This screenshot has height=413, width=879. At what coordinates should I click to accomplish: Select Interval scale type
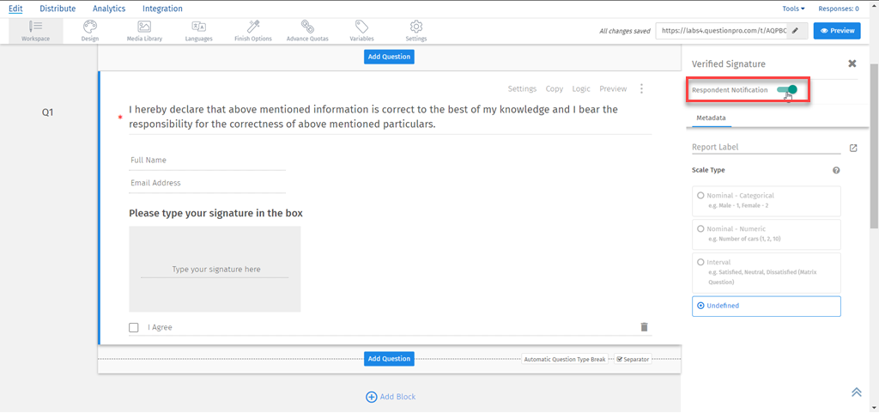click(x=767, y=272)
